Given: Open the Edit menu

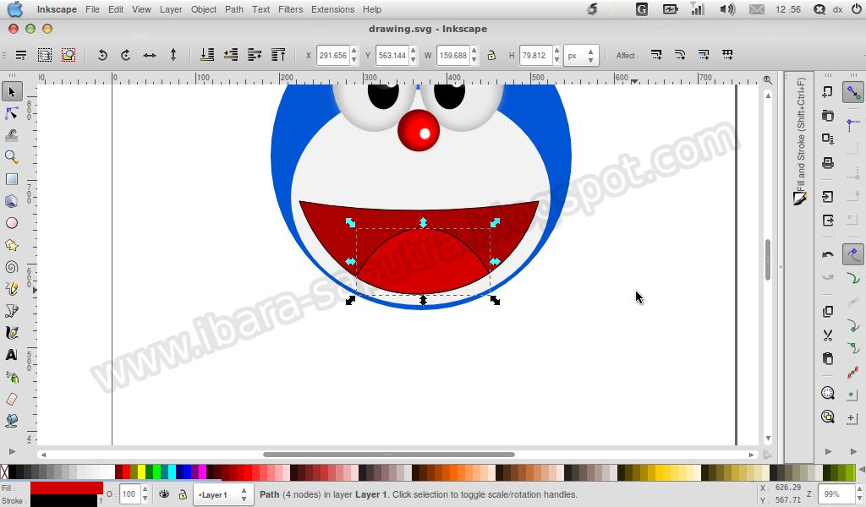Looking at the screenshot, I should (115, 9).
